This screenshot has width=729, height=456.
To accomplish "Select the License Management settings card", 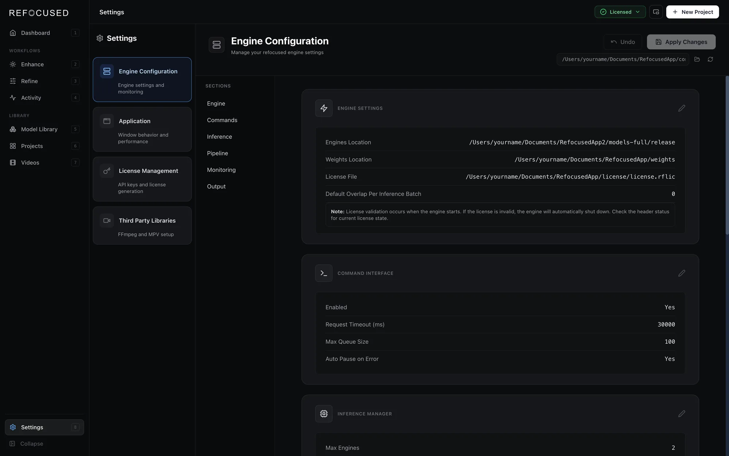I will pyautogui.click(x=142, y=179).
